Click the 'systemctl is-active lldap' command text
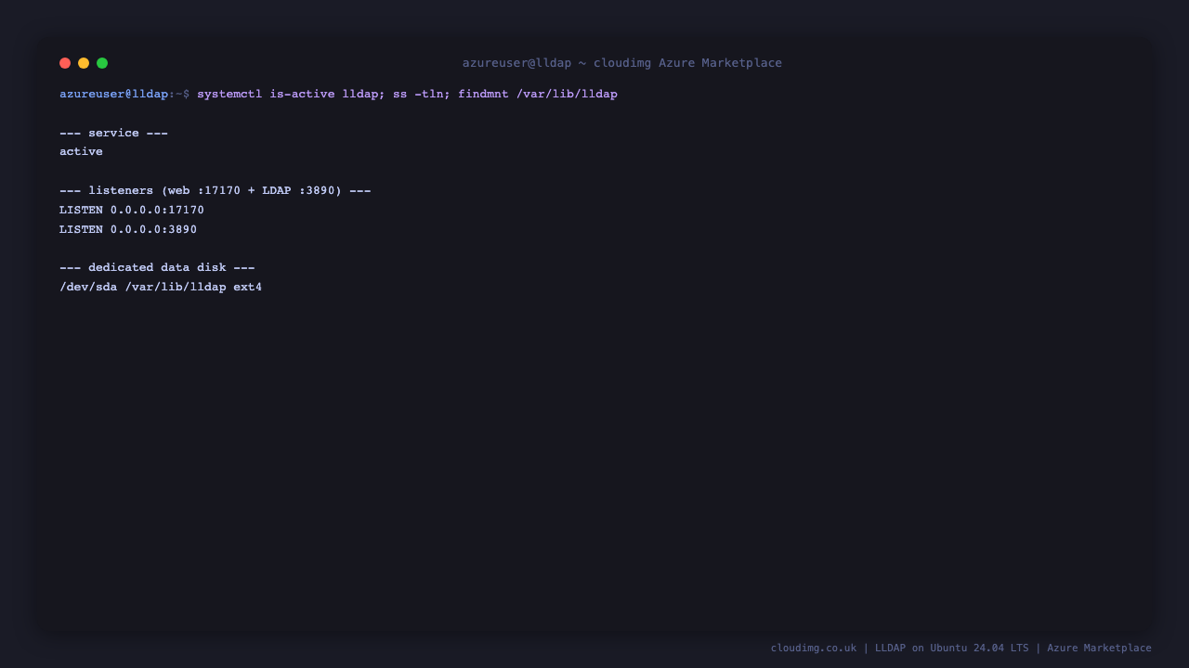 288,95
